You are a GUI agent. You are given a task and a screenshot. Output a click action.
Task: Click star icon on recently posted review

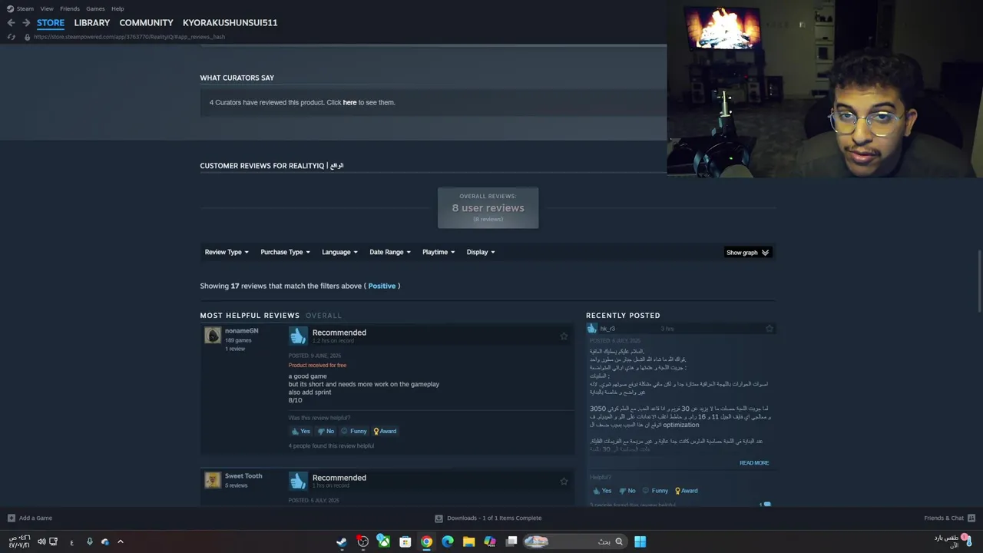point(769,329)
